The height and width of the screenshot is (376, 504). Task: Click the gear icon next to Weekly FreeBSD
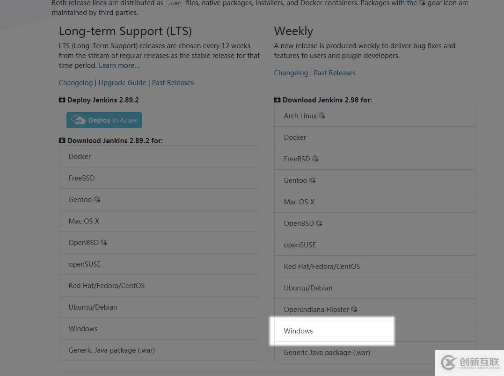click(315, 159)
